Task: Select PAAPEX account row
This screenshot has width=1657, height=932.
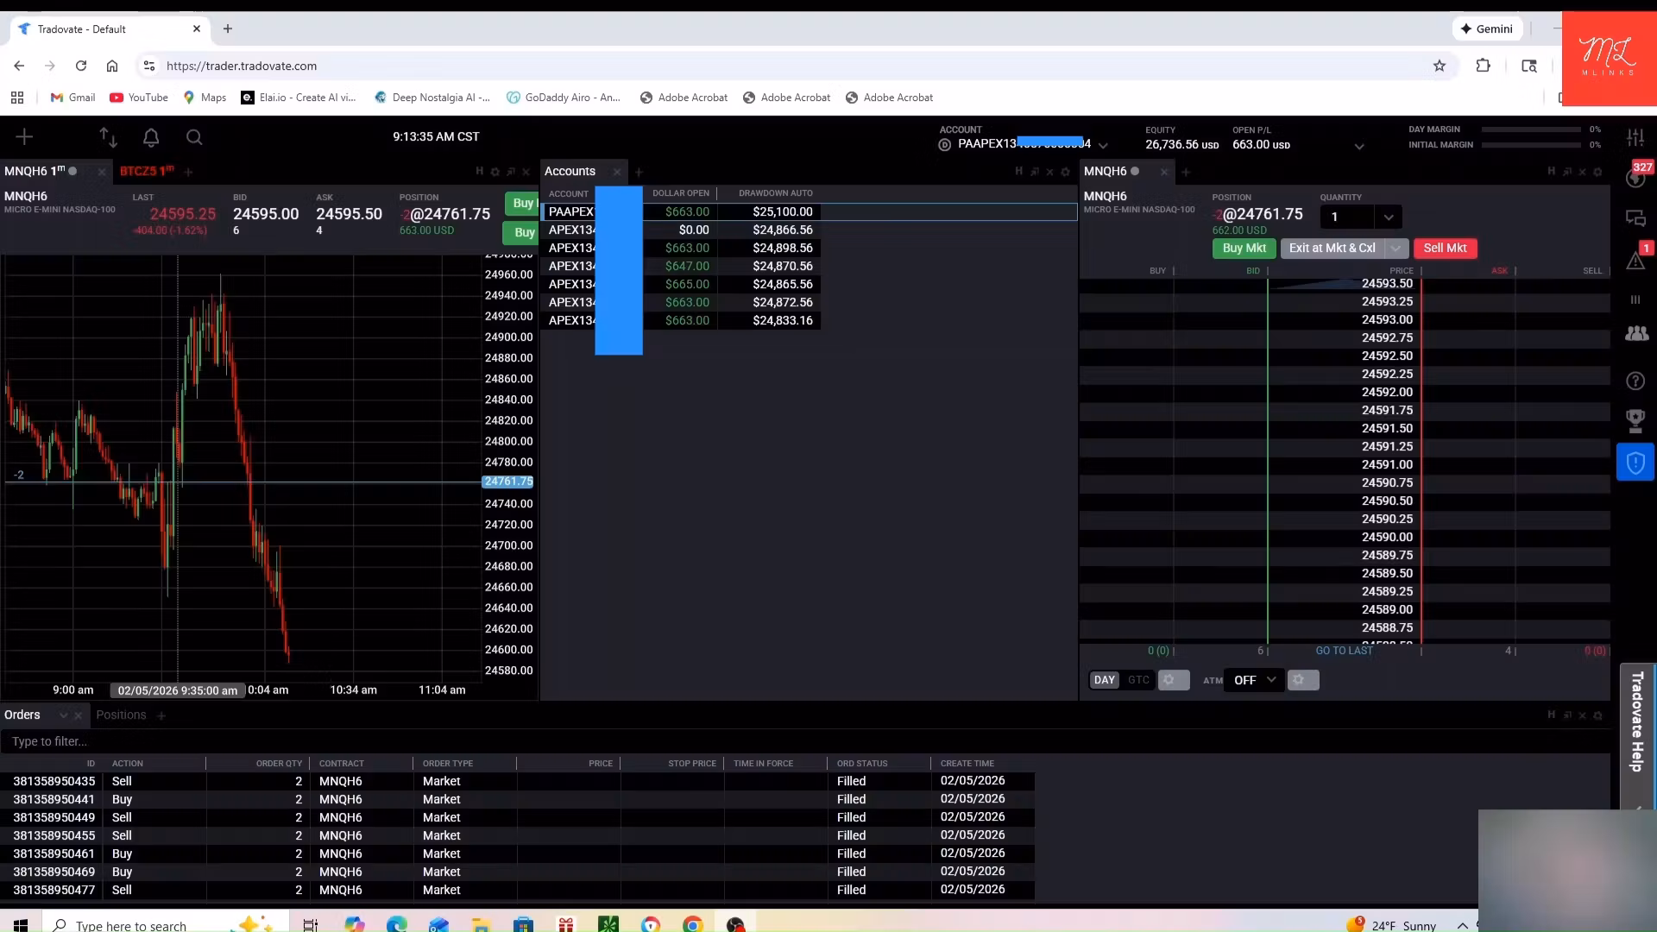Action: coord(809,211)
